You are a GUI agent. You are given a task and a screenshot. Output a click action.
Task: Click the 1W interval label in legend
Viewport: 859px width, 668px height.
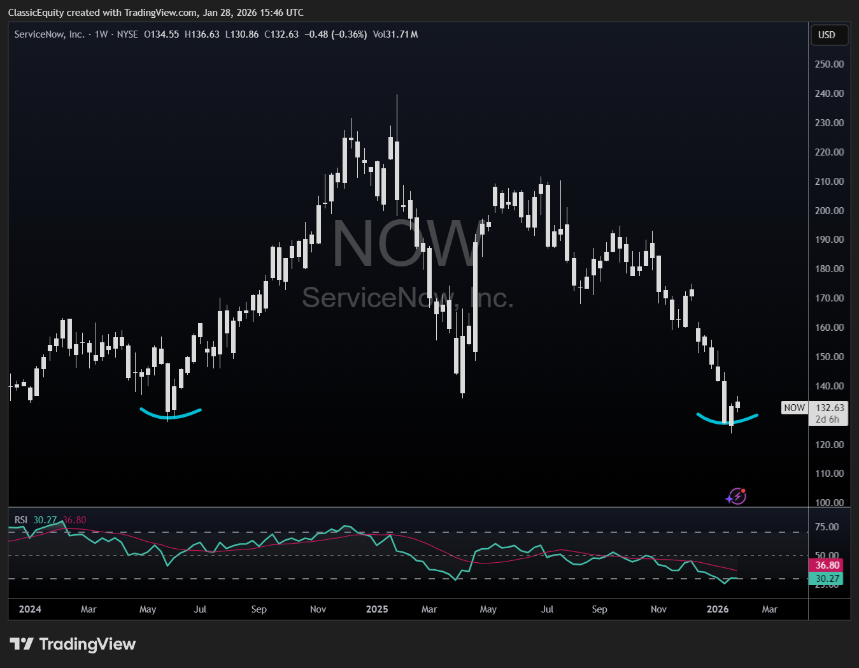(x=101, y=34)
